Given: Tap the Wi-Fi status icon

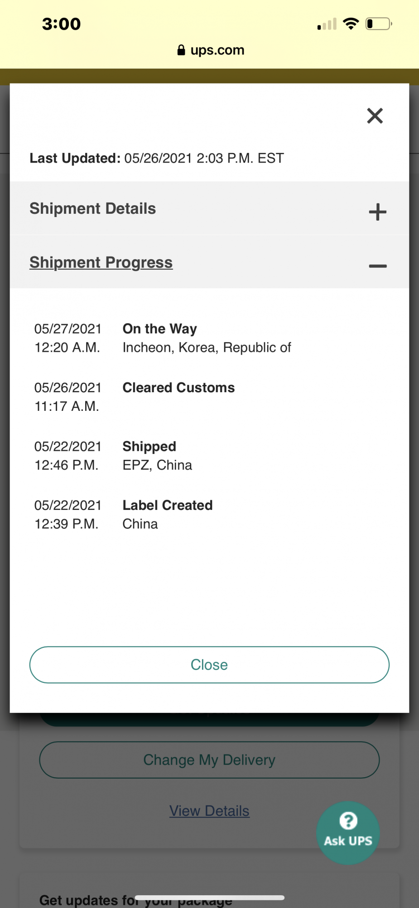Looking at the screenshot, I should point(351,24).
